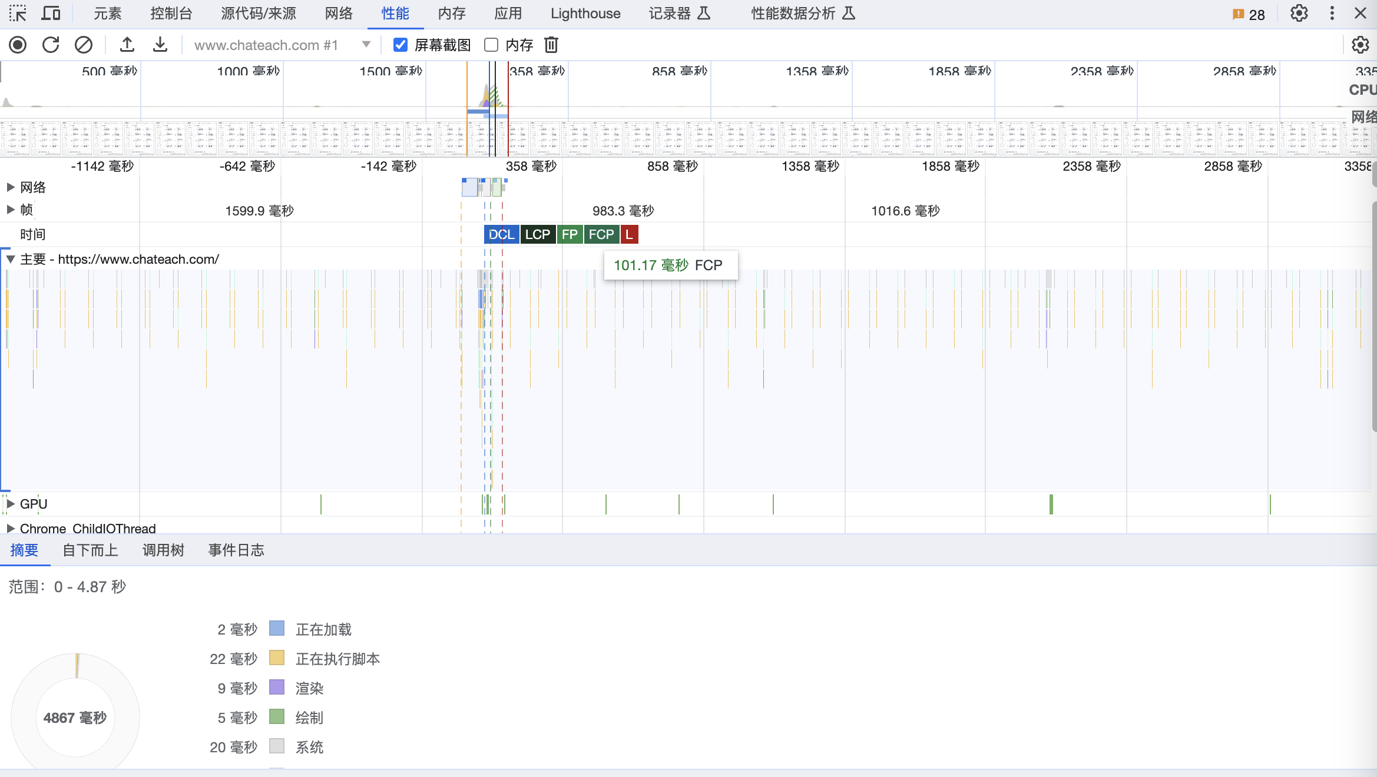Click the FCP timing marker
1377x777 pixels.
[x=600, y=234]
